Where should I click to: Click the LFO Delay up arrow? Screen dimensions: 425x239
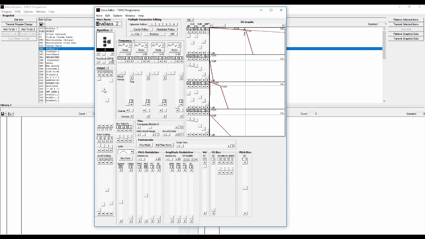point(131,170)
